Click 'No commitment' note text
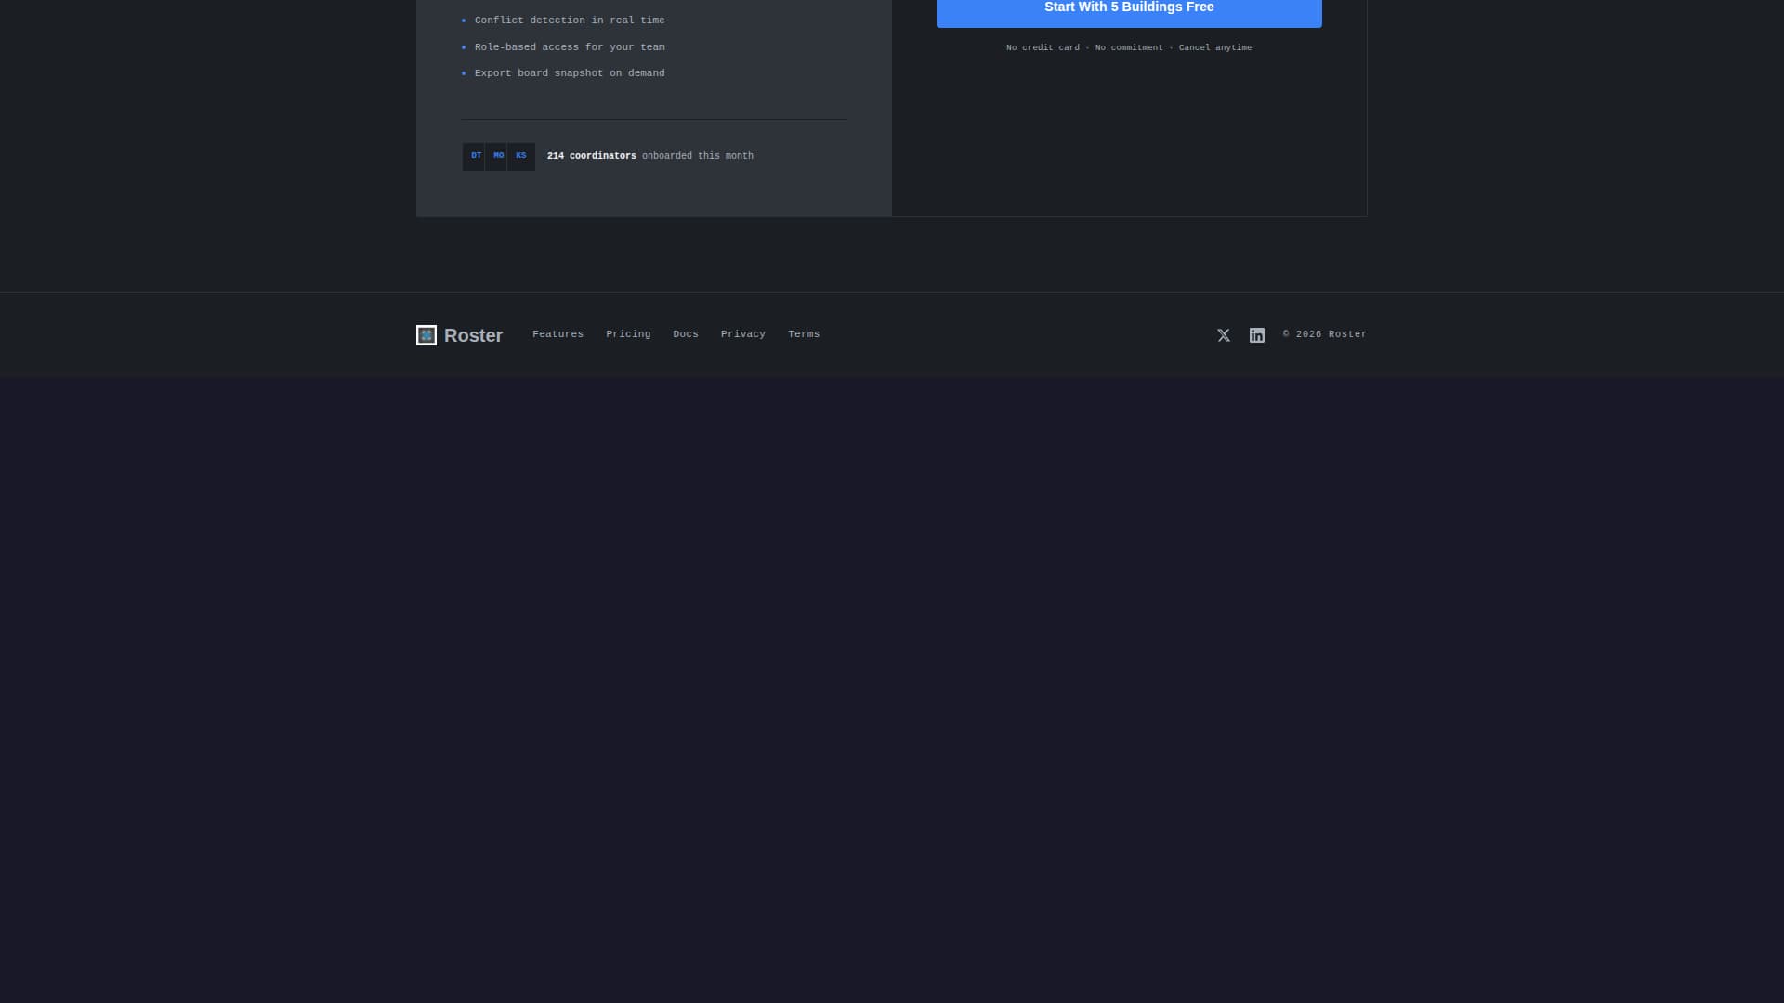The height and width of the screenshot is (1003, 1784). (1129, 47)
